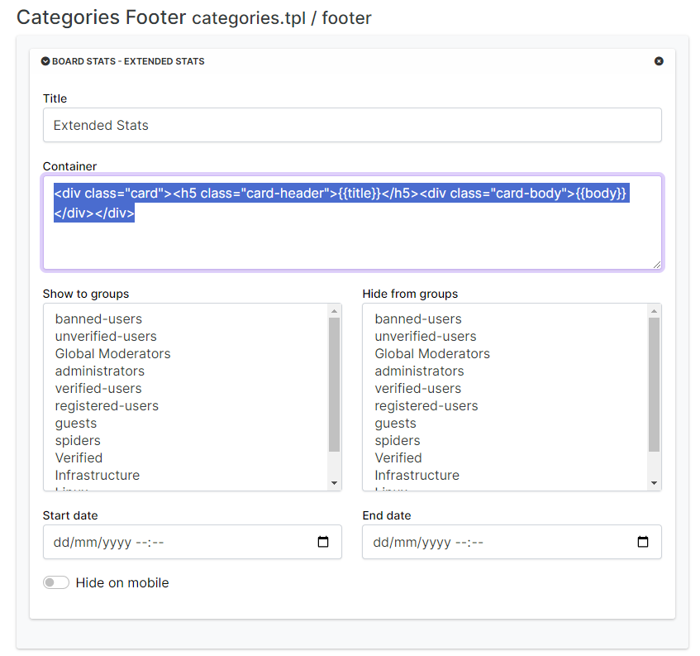This screenshot has height=656, width=700.
Task: Select banned-users in Show to groups
Action: [98, 319]
